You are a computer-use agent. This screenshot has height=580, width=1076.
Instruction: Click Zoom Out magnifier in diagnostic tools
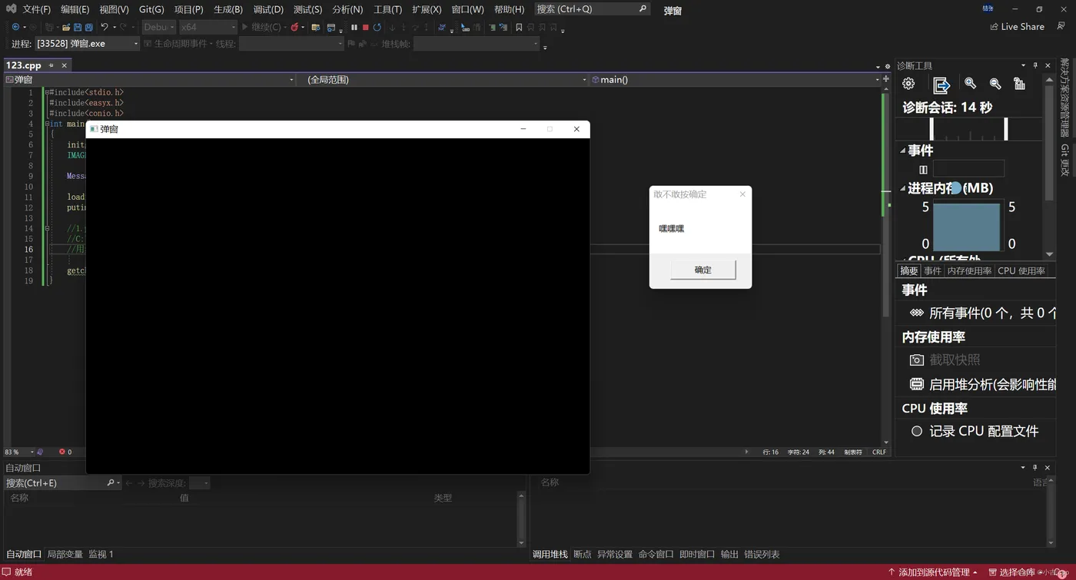tap(995, 84)
